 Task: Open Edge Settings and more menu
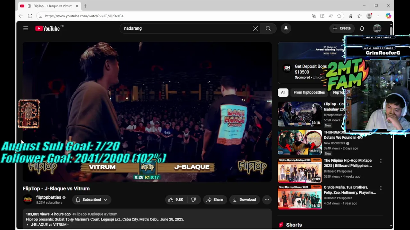coord(379,16)
